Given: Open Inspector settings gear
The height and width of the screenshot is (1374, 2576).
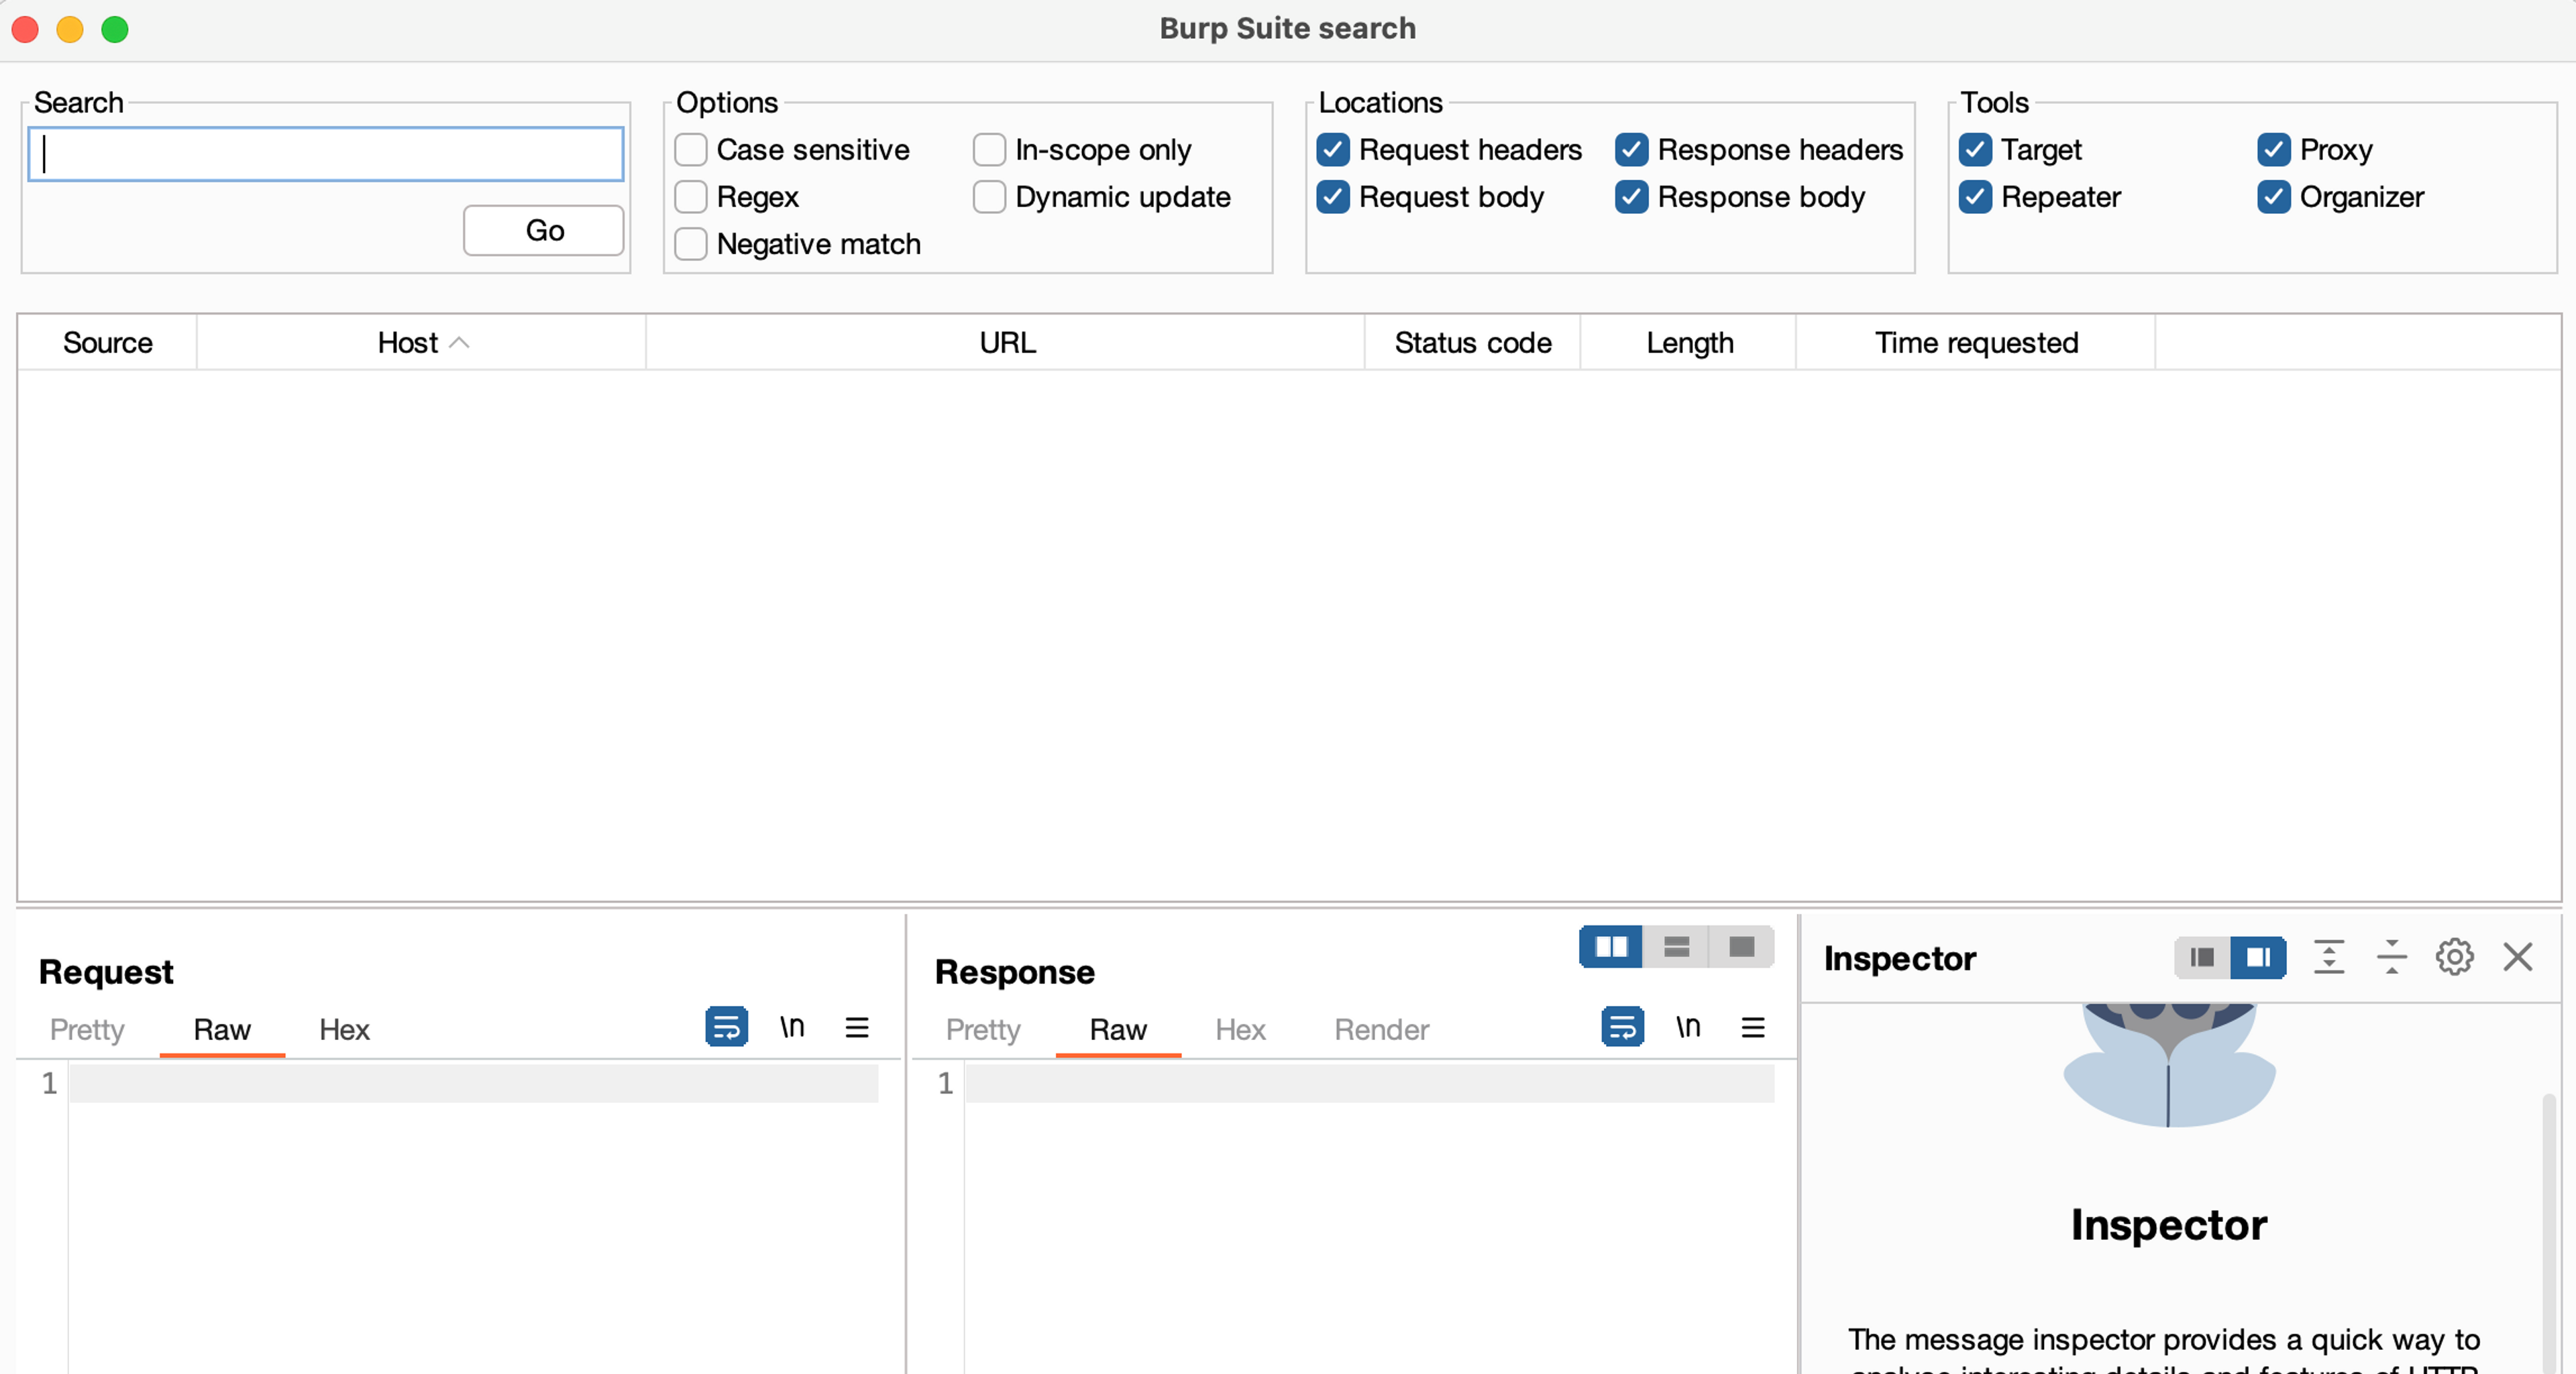Looking at the screenshot, I should (x=2454, y=958).
